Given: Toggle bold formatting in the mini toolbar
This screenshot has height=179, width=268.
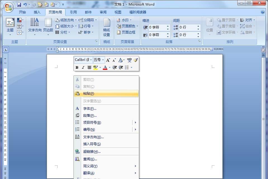Looking at the screenshot, I should click(x=77, y=67).
